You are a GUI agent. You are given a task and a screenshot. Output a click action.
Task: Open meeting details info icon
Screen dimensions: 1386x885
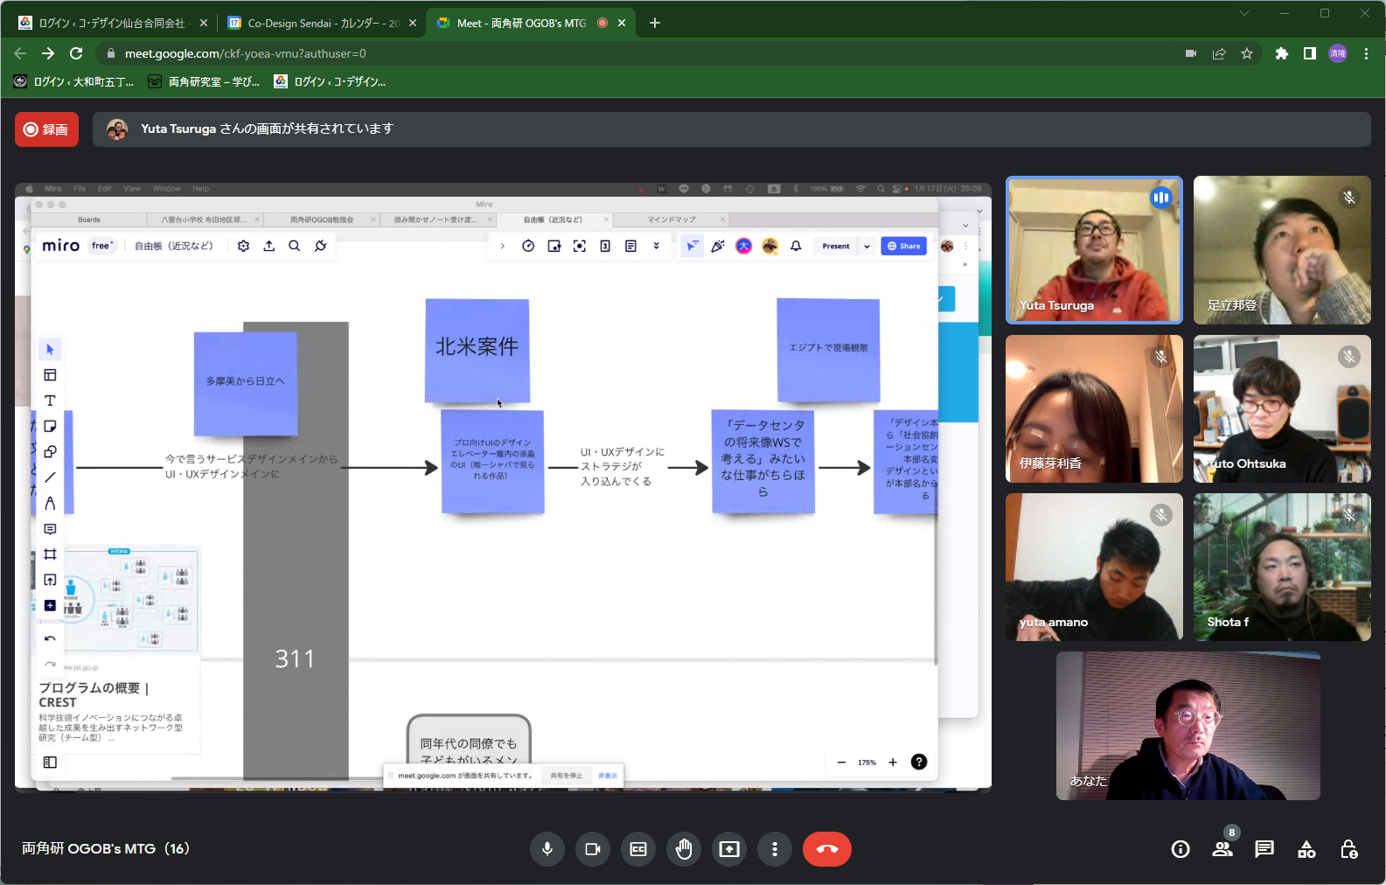[1181, 849]
